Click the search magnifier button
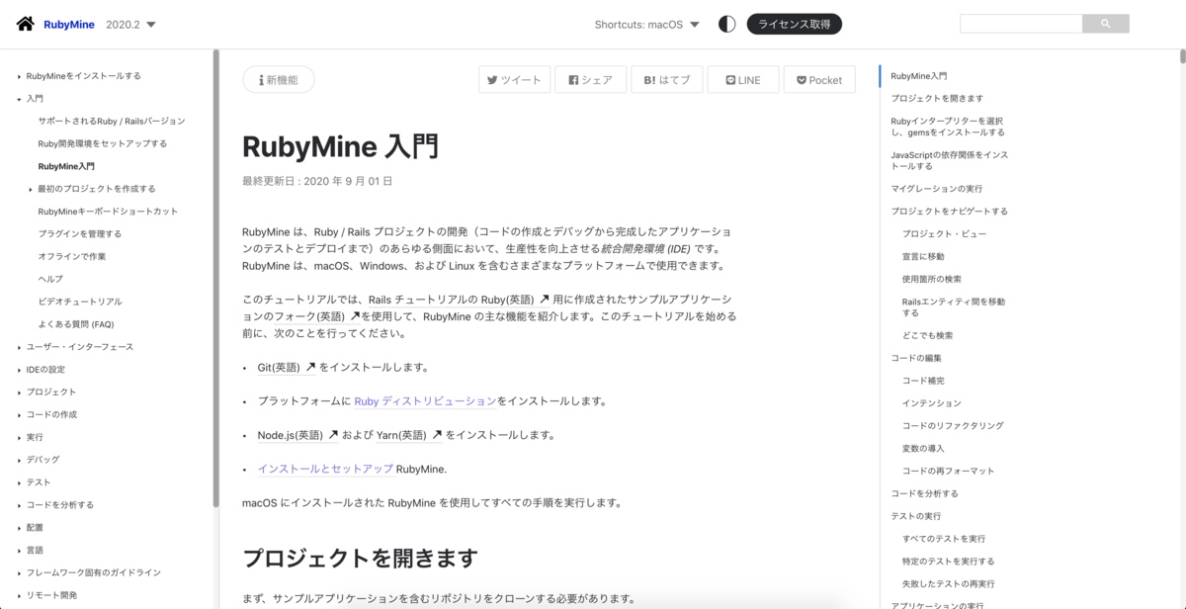This screenshot has width=1186, height=609. 1106,24
